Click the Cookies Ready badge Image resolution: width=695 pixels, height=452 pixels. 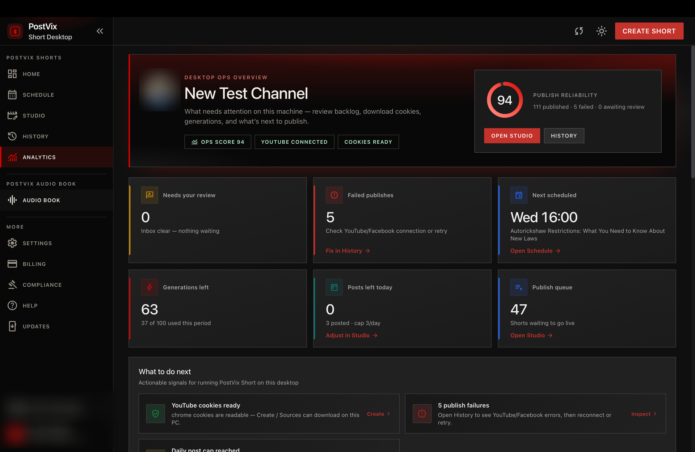click(x=368, y=142)
